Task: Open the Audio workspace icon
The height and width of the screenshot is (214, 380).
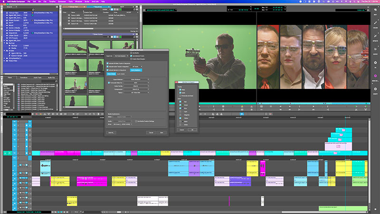Action: pyautogui.click(x=375, y=49)
